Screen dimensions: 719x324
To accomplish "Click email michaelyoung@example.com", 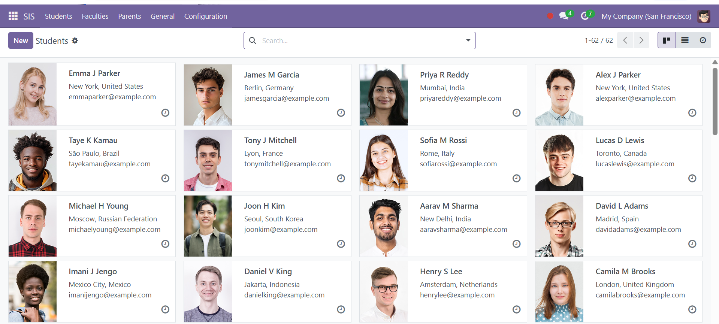I will (x=115, y=229).
